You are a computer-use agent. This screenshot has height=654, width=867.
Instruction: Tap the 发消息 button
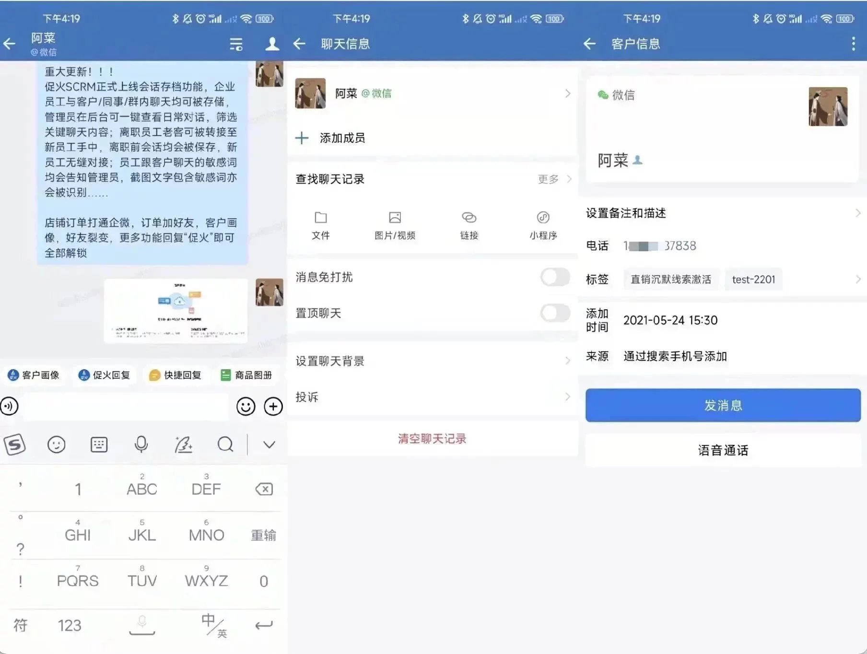(723, 406)
